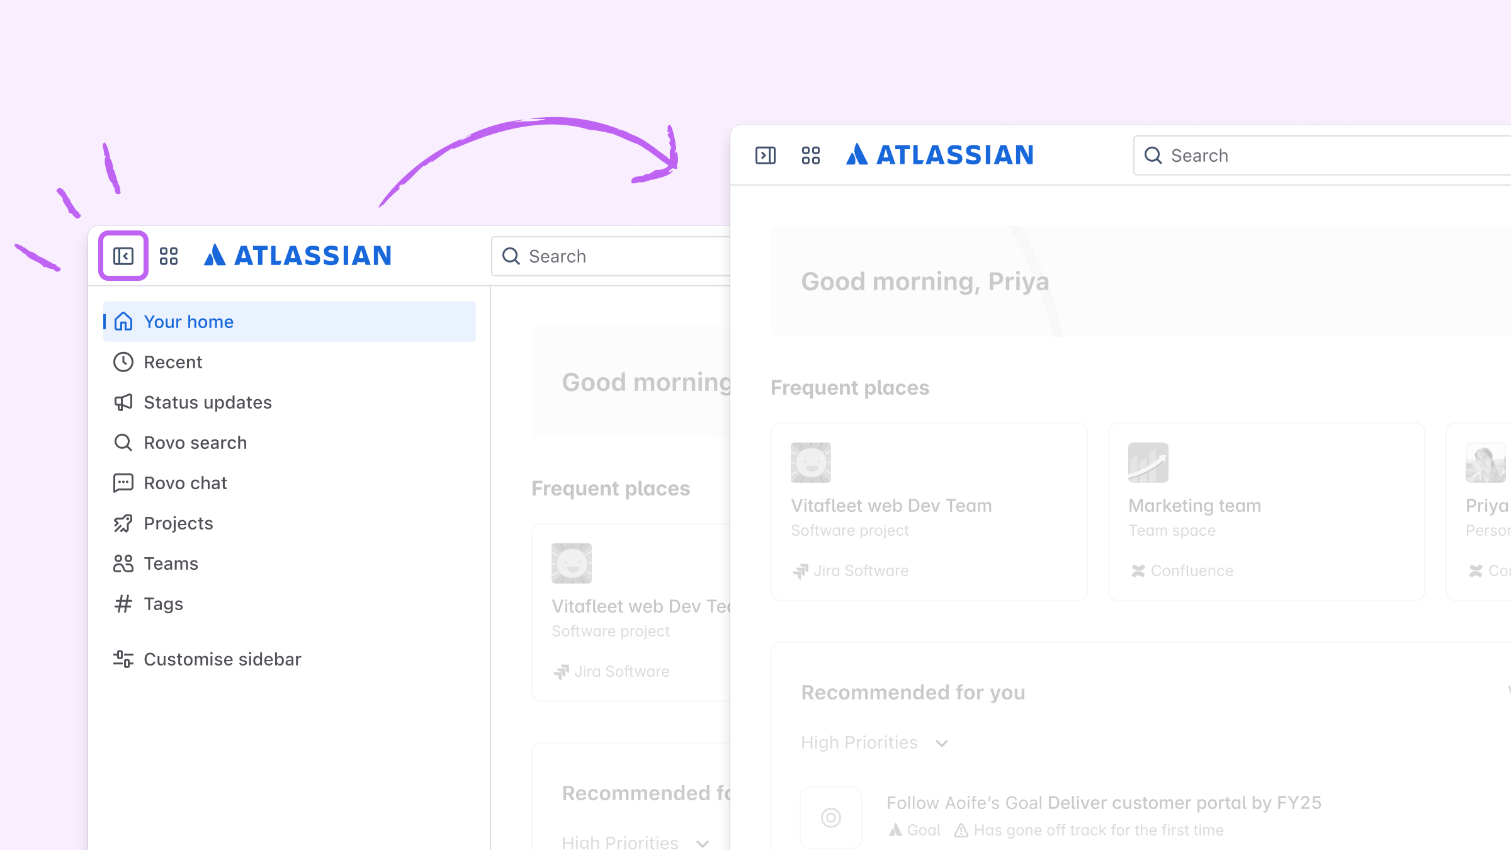Click the Recent clock icon
This screenshot has height=850, width=1511.
pyautogui.click(x=123, y=362)
